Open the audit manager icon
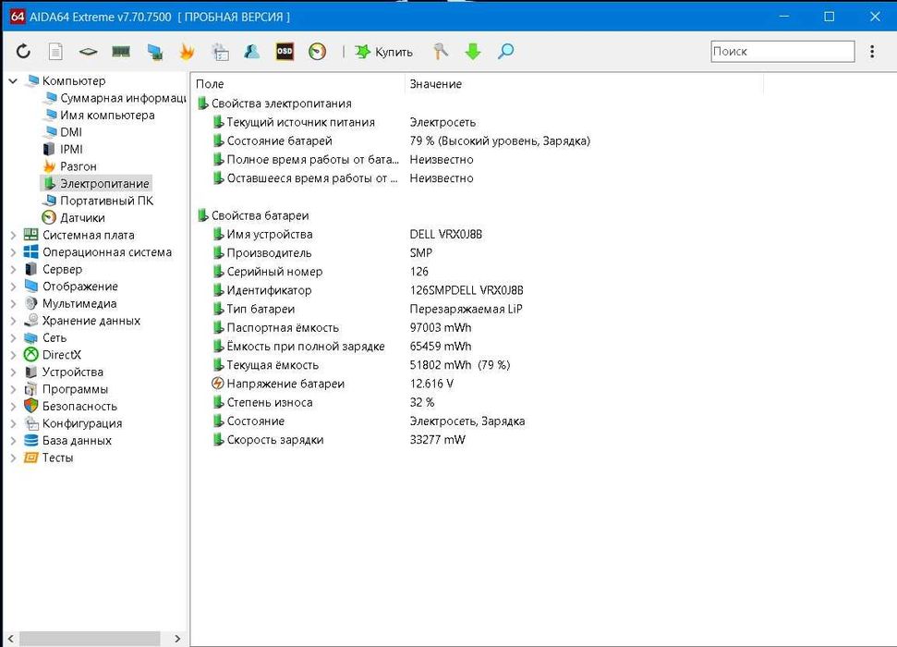Viewport: 897px width, 647px height. pos(220,52)
